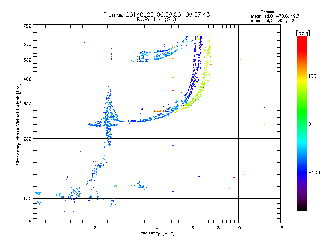
Task: Click the y-axis tick label '500'
Action: click(27, 60)
